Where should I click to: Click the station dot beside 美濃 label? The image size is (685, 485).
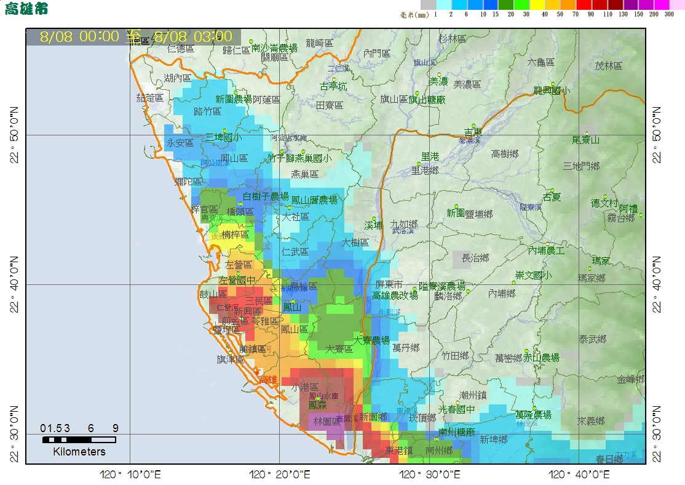click(440, 75)
